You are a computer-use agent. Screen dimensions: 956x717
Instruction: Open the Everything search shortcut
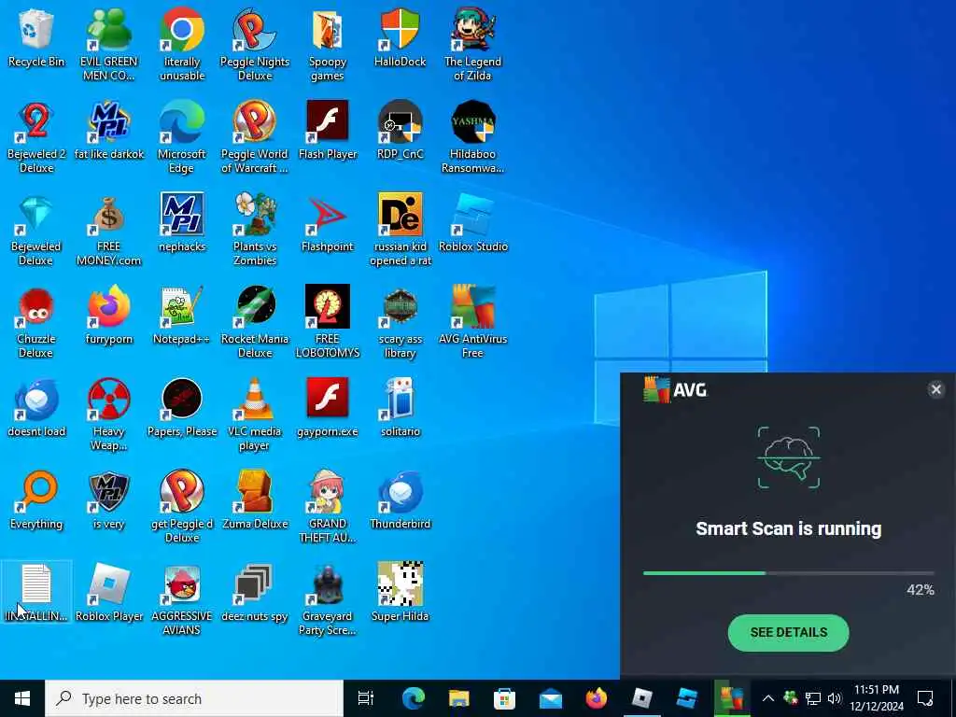(x=36, y=500)
